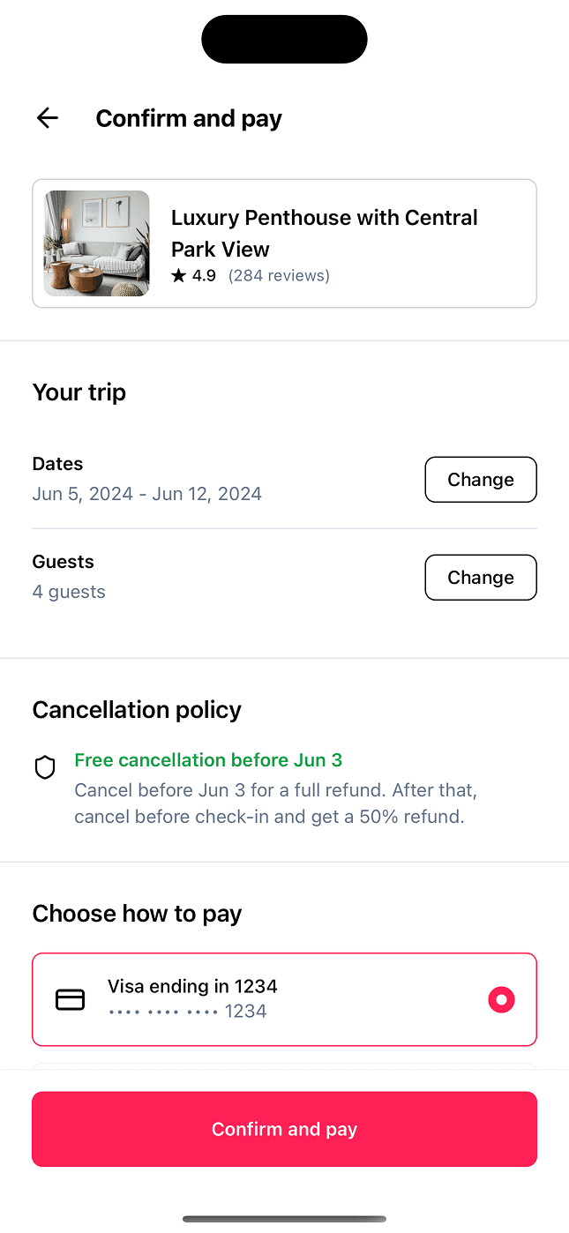Tap the back arrow icon
This screenshot has width=569, height=1233.
coord(47,117)
